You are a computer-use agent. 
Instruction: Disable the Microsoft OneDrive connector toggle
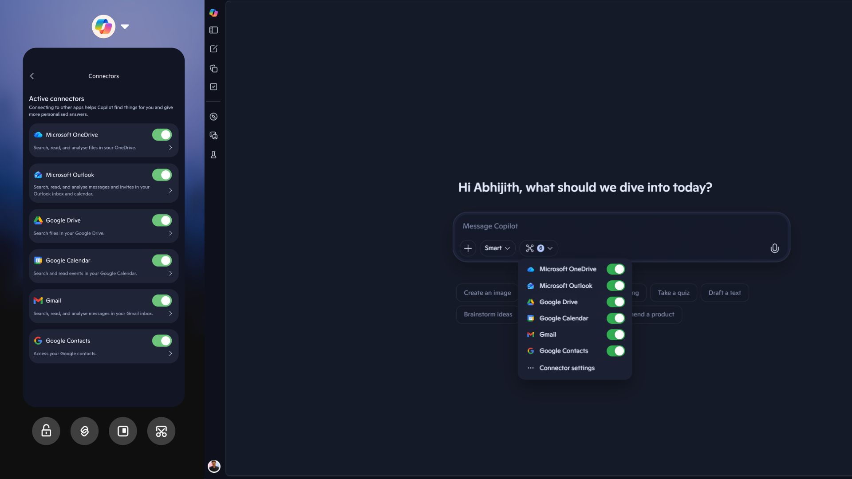tap(162, 134)
